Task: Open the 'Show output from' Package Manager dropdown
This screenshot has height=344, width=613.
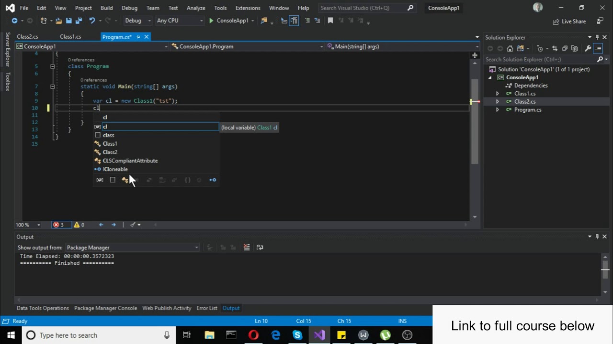Action: [132, 247]
